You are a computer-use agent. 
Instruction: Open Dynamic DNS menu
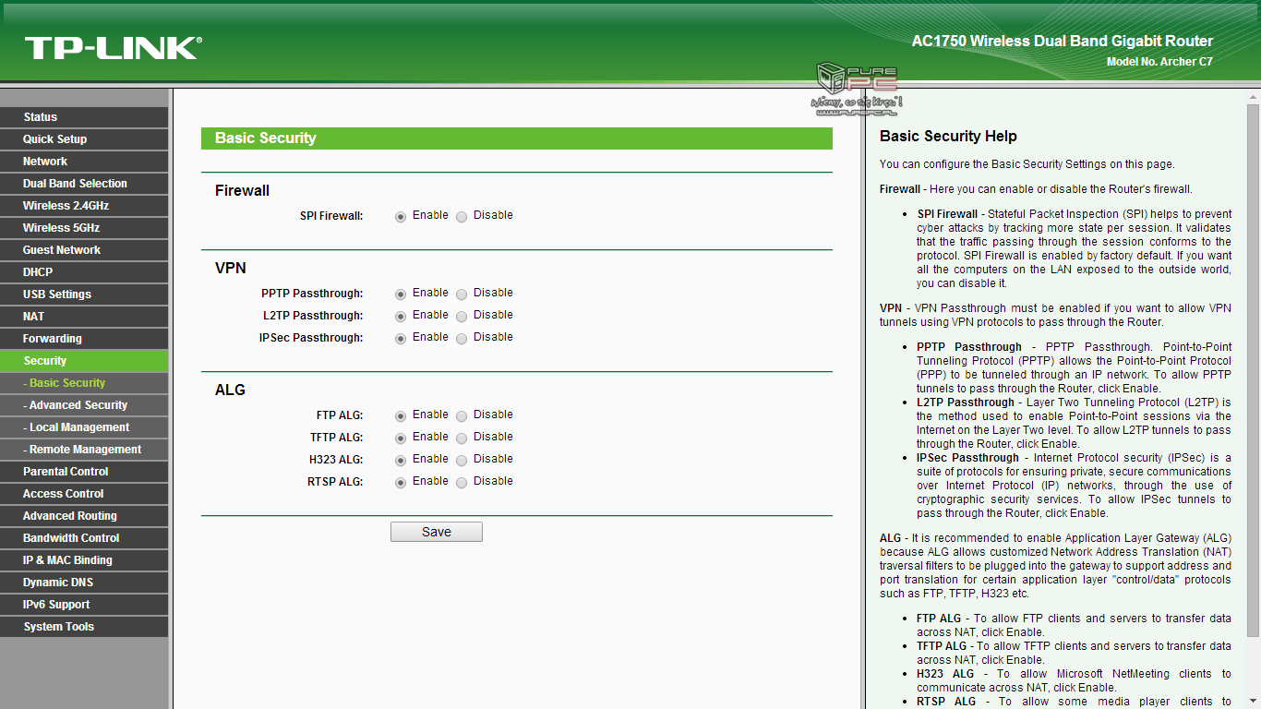(x=84, y=583)
